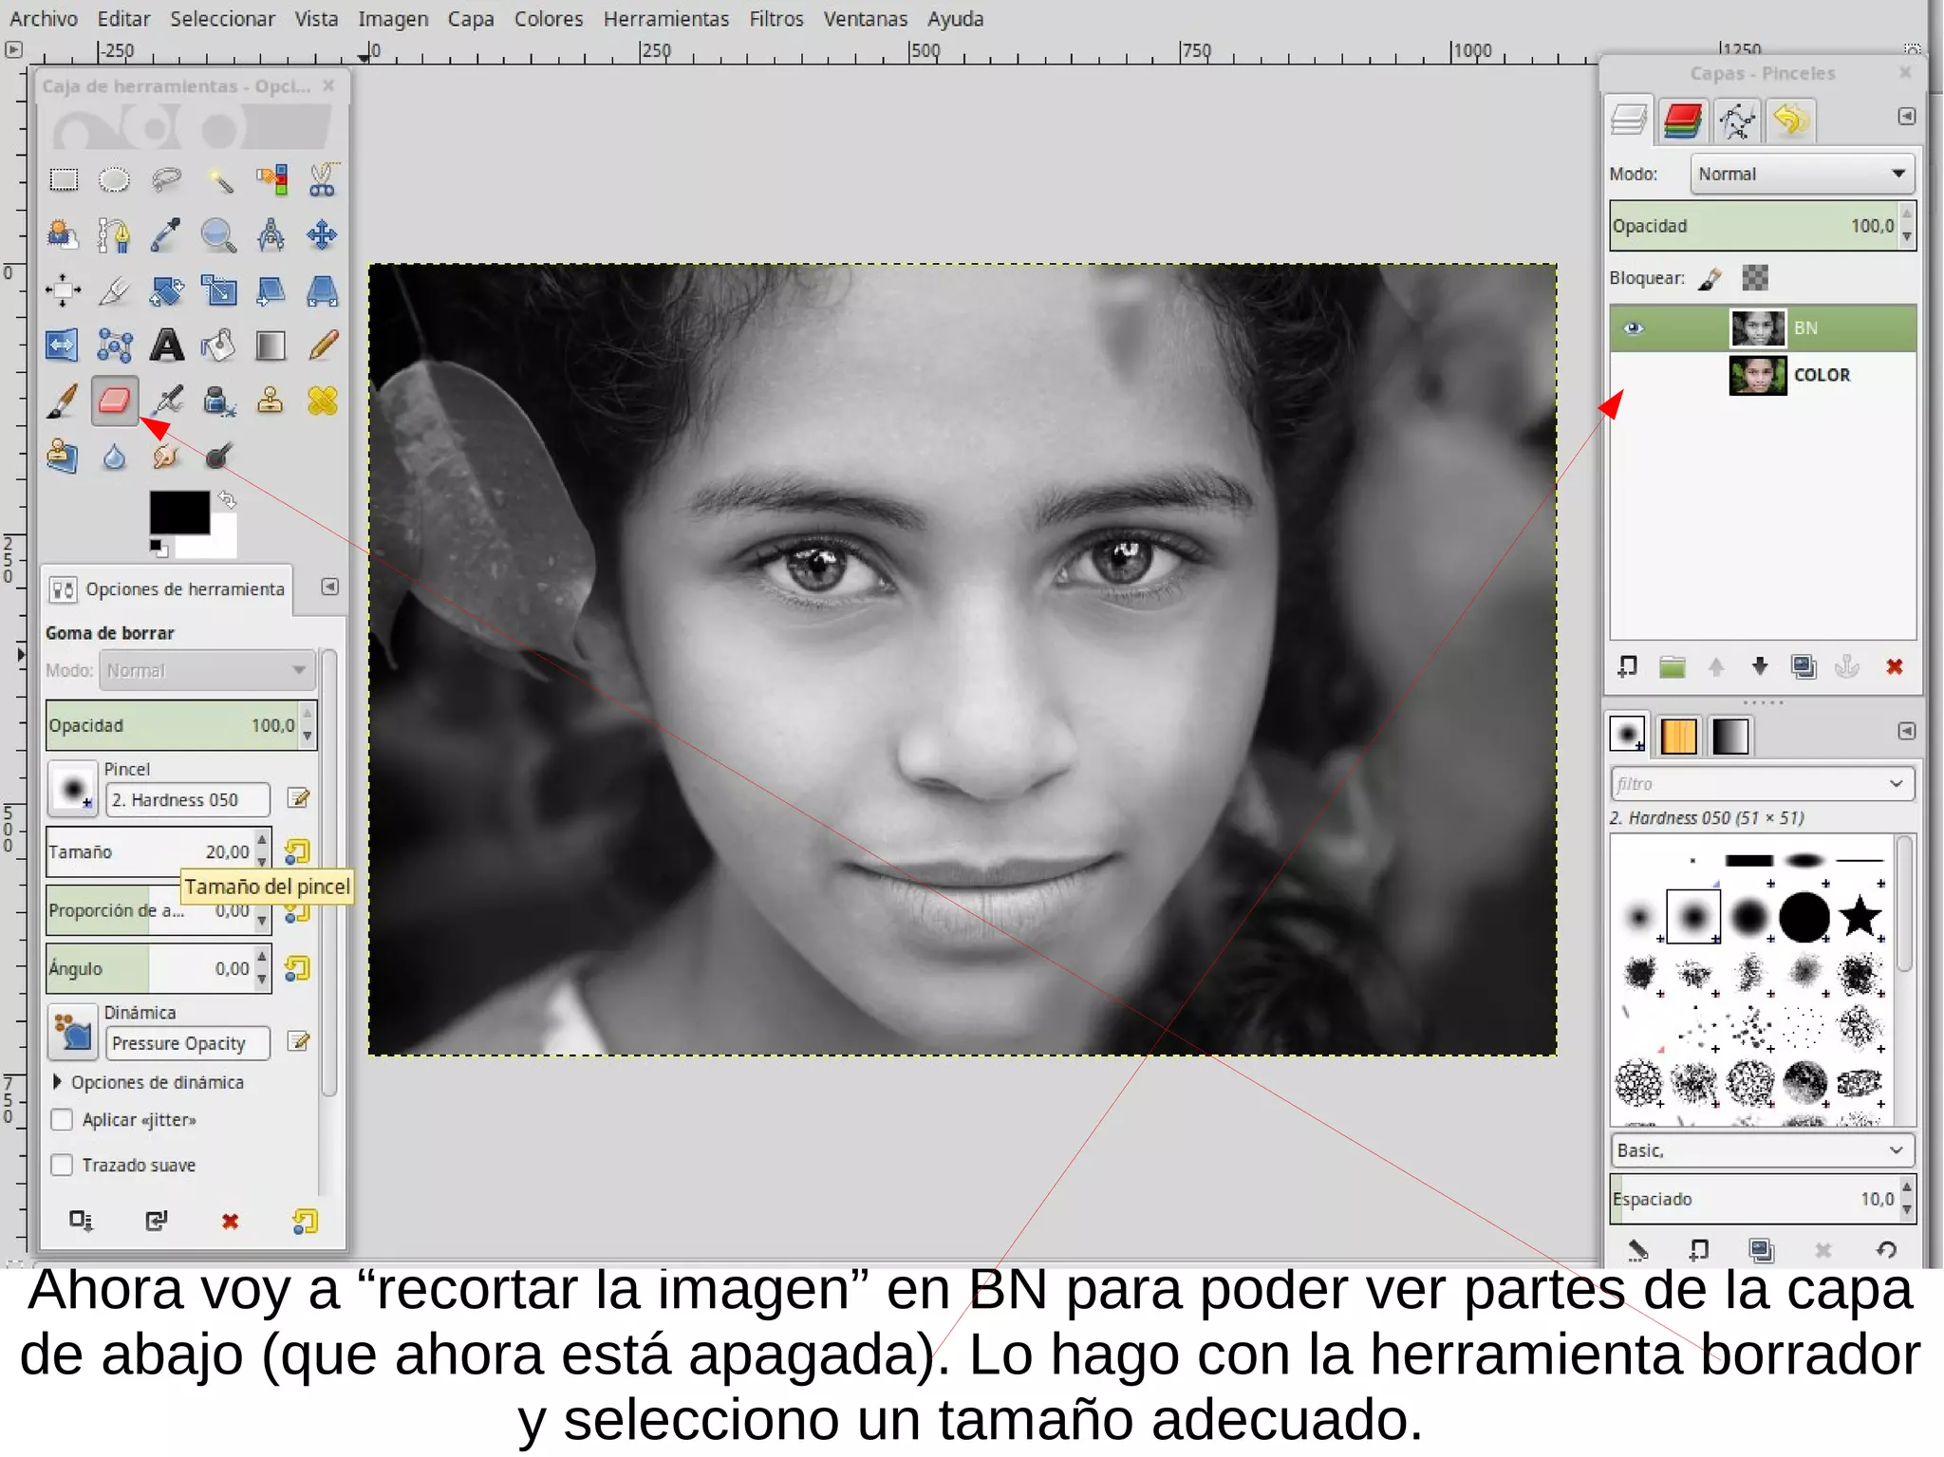1944x1457 pixels.
Task: Select the Select by Color tool
Action: [271, 179]
